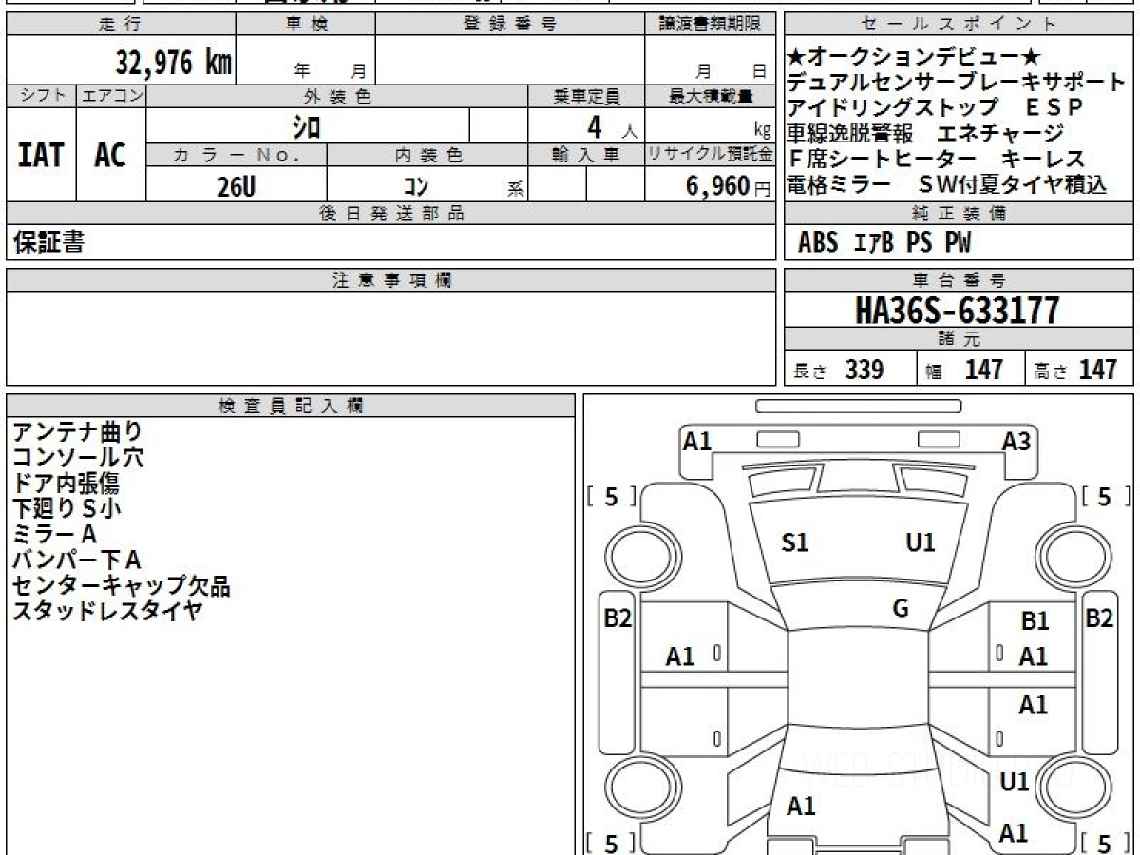Click the 最大積載量 header cell
Viewport: 1140px width, 855px height.
[x=710, y=96]
